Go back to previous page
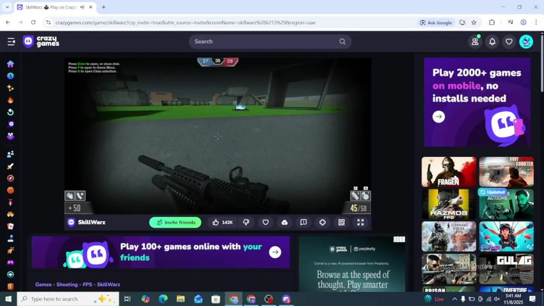The height and width of the screenshot is (306, 544). [8, 23]
